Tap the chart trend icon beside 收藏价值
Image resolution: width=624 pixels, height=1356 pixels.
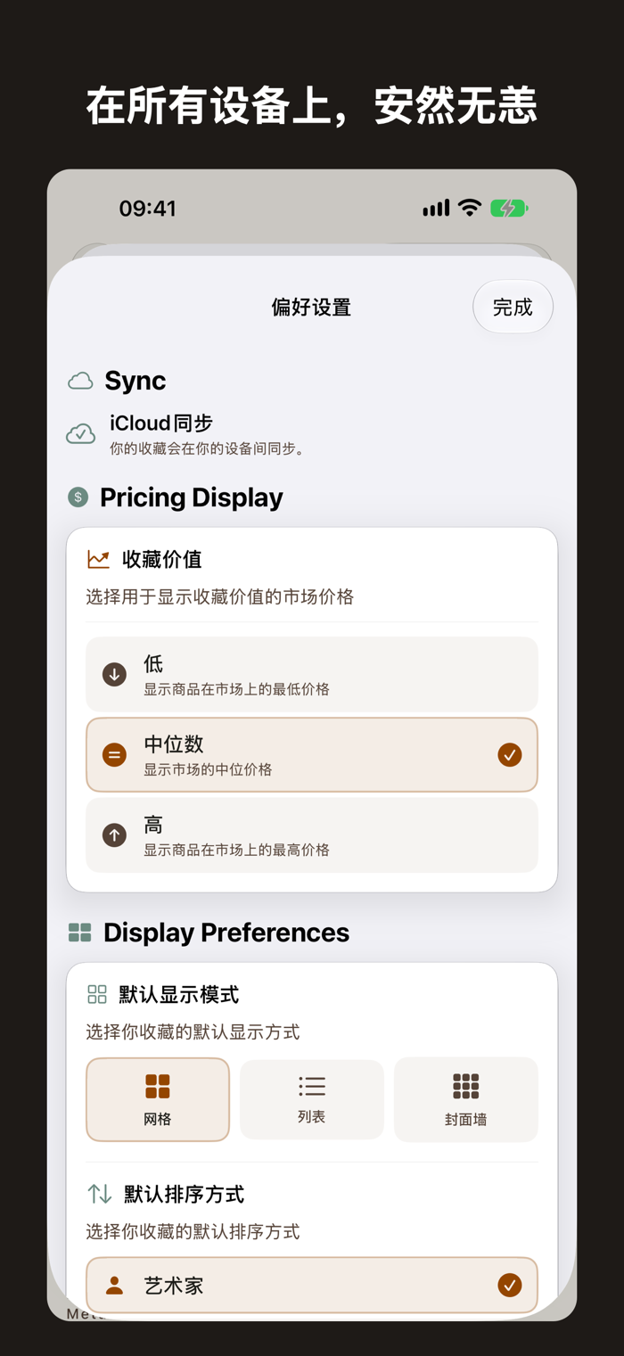pyautogui.click(x=98, y=560)
